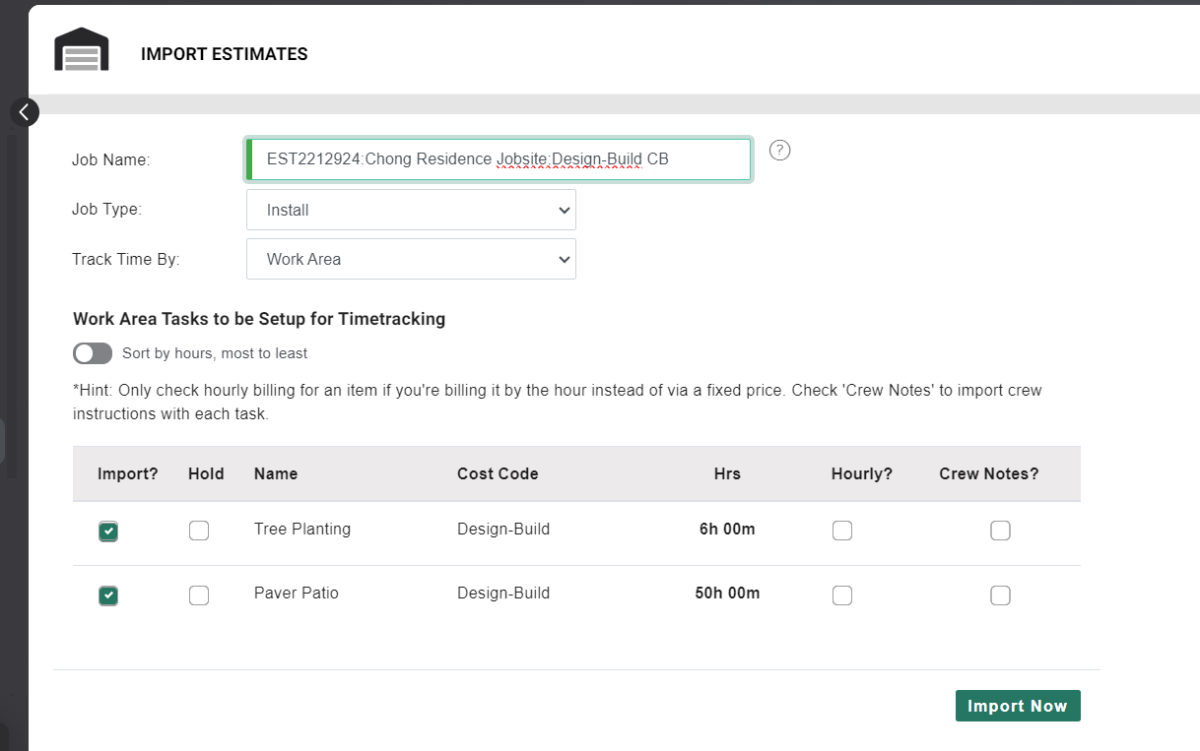The image size is (1200, 751).
Task: Select the Tree Planting task name
Action: pyautogui.click(x=302, y=529)
